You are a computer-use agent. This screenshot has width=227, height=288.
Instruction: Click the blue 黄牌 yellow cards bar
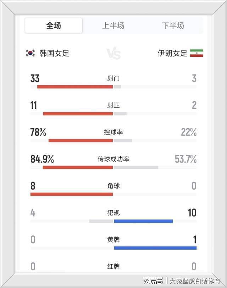coord(155,248)
